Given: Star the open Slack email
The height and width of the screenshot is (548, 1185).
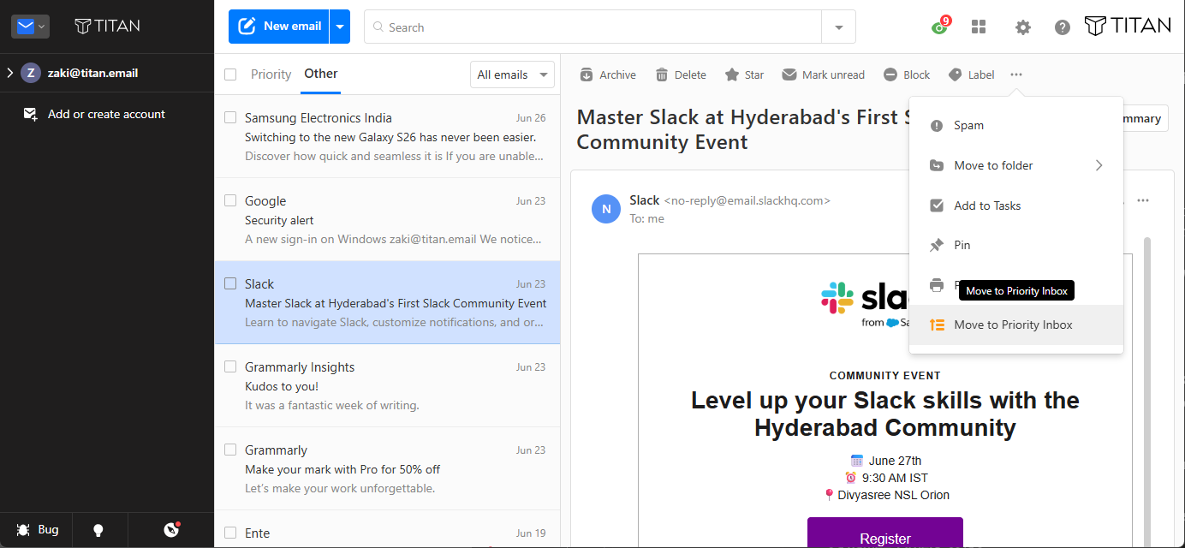Looking at the screenshot, I should pyautogui.click(x=732, y=74).
